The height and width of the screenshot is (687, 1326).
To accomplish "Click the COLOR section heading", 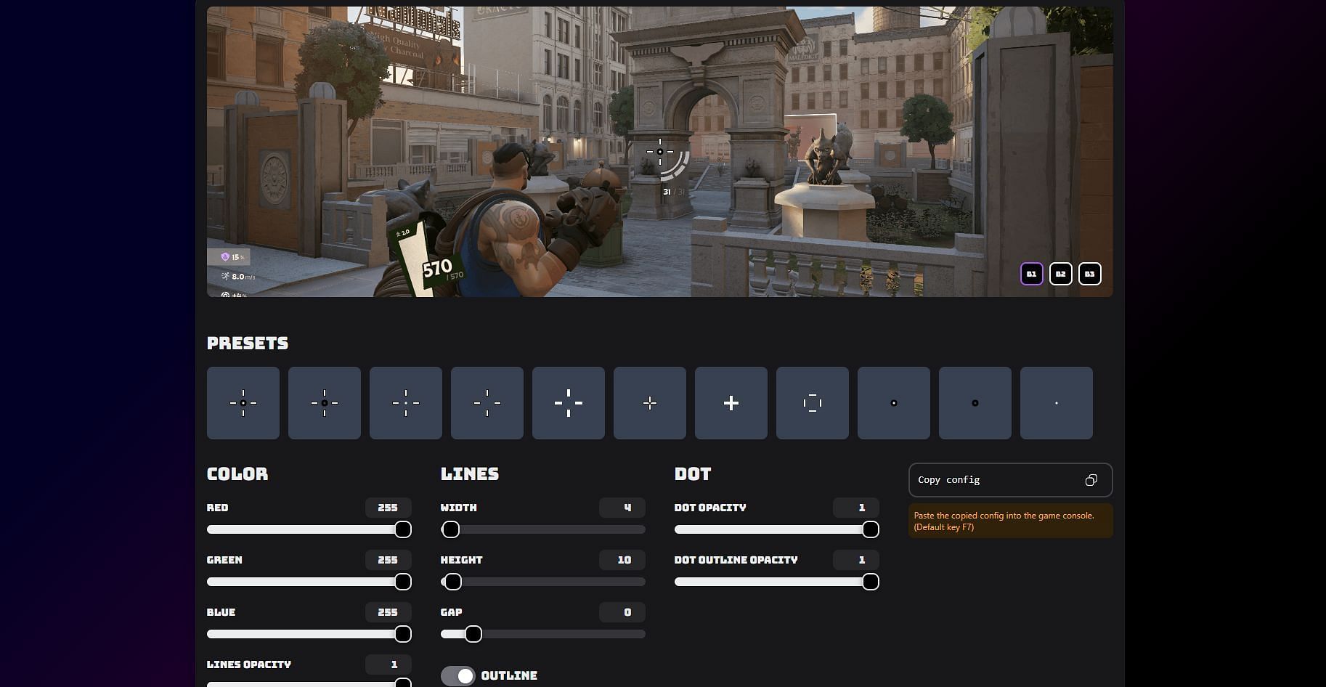I will point(237,474).
